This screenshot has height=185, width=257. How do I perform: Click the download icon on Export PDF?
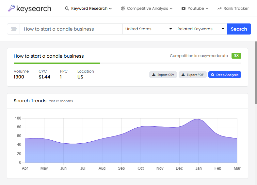point(183,75)
